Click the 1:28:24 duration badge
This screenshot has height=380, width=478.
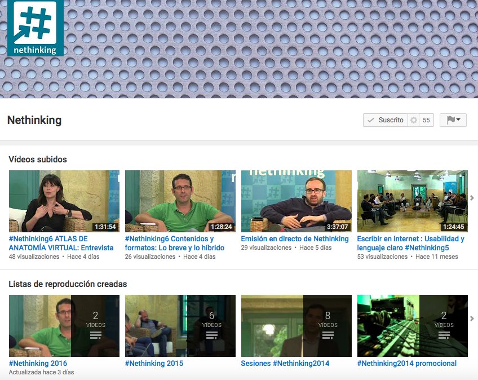[222, 227]
